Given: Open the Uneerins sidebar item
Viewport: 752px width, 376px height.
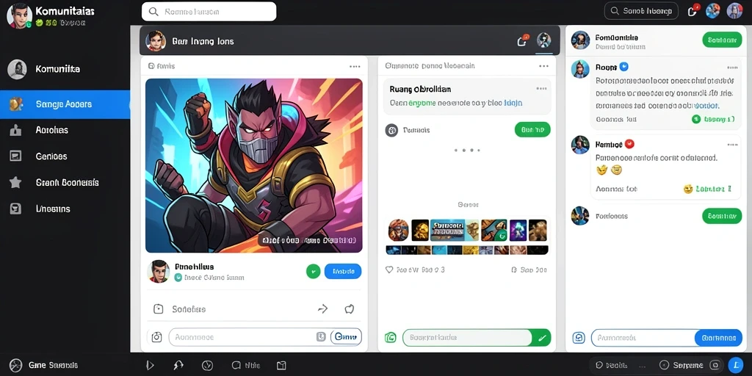Looking at the screenshot, I should [65, 209].
